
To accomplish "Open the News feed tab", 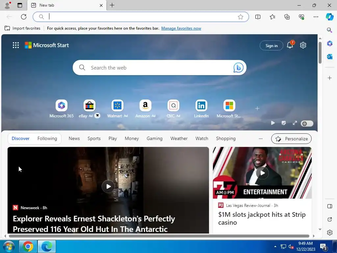I will pos(74,139).
